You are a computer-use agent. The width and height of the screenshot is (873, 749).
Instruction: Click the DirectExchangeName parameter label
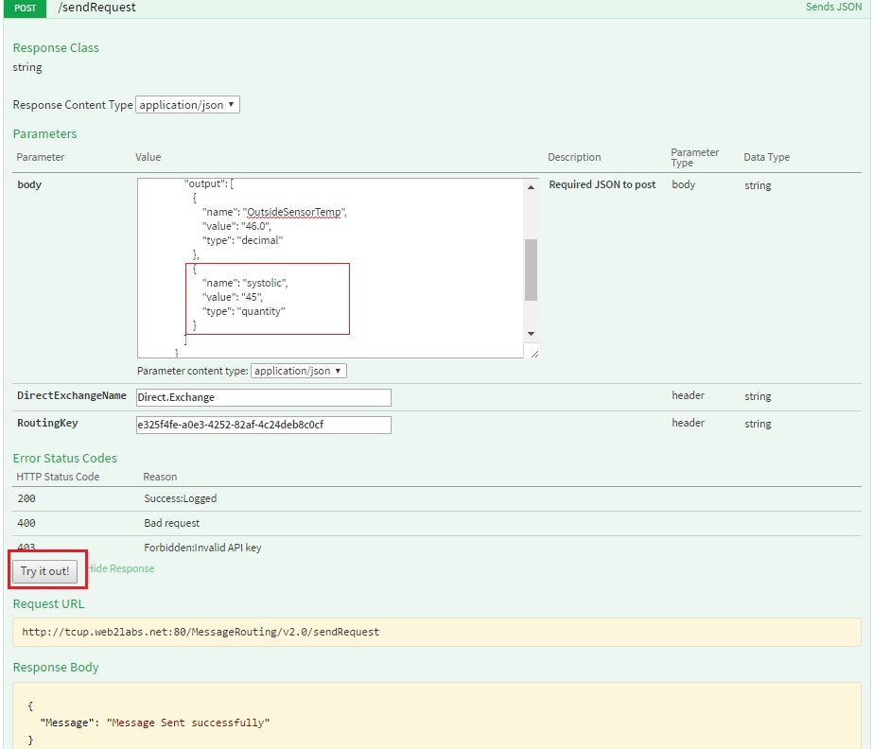72,395
